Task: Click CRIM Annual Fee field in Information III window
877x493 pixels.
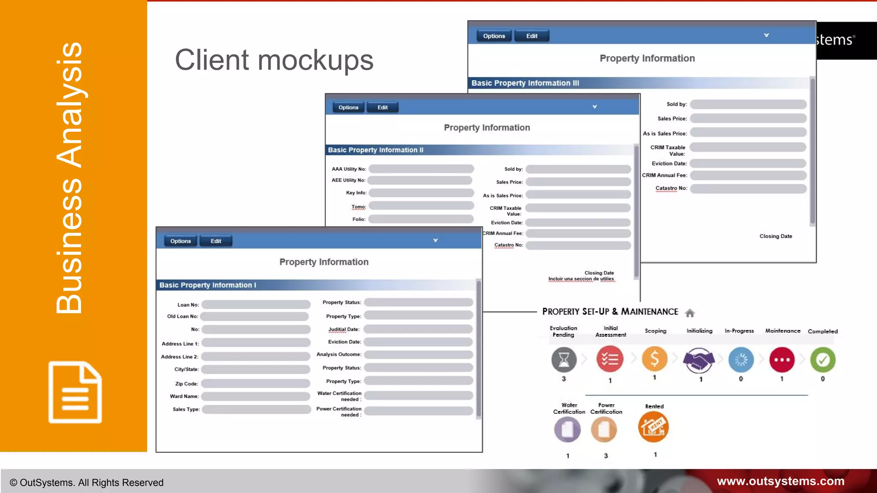Action: click(748, 175)
